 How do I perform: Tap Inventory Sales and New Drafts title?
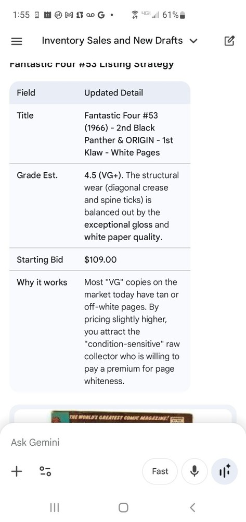(x=112, y=41)
